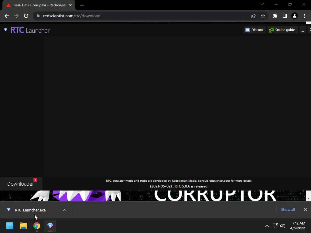Select the Real-Time Corruptor tab
The width and height of the screenshot is (311, 233).
[39, 5]
